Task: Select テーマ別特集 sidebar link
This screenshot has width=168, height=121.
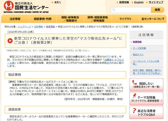Action: point(139,48)
